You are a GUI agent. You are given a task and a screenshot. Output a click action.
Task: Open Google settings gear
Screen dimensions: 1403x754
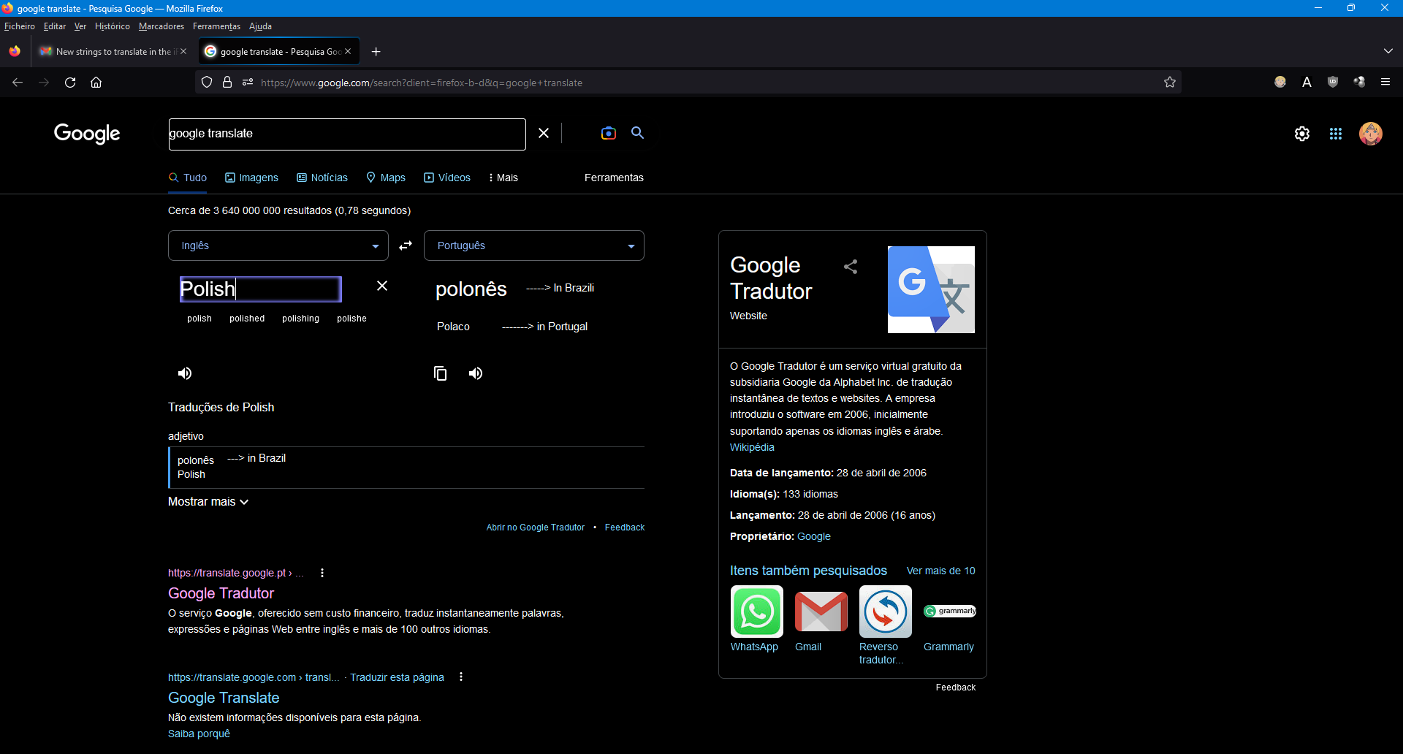click(x=1302, y=134)
